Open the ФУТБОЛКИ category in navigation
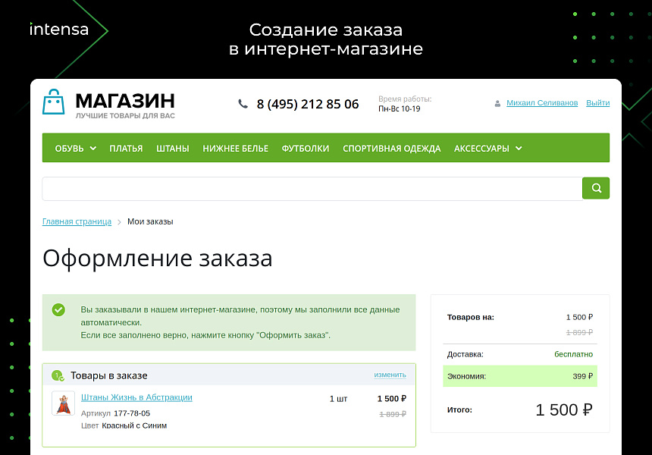 click(305, 149)
